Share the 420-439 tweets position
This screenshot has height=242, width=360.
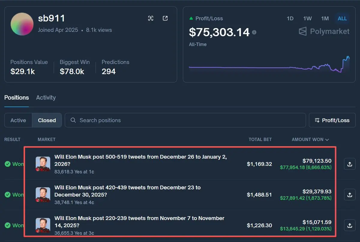click(x=349, y=194)
